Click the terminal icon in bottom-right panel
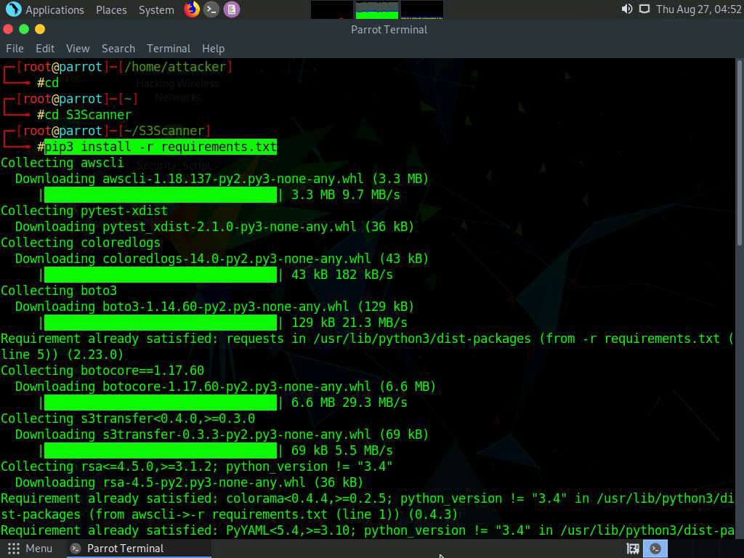Viewport: 744px width, 558px height. click(x=655, y=549)
